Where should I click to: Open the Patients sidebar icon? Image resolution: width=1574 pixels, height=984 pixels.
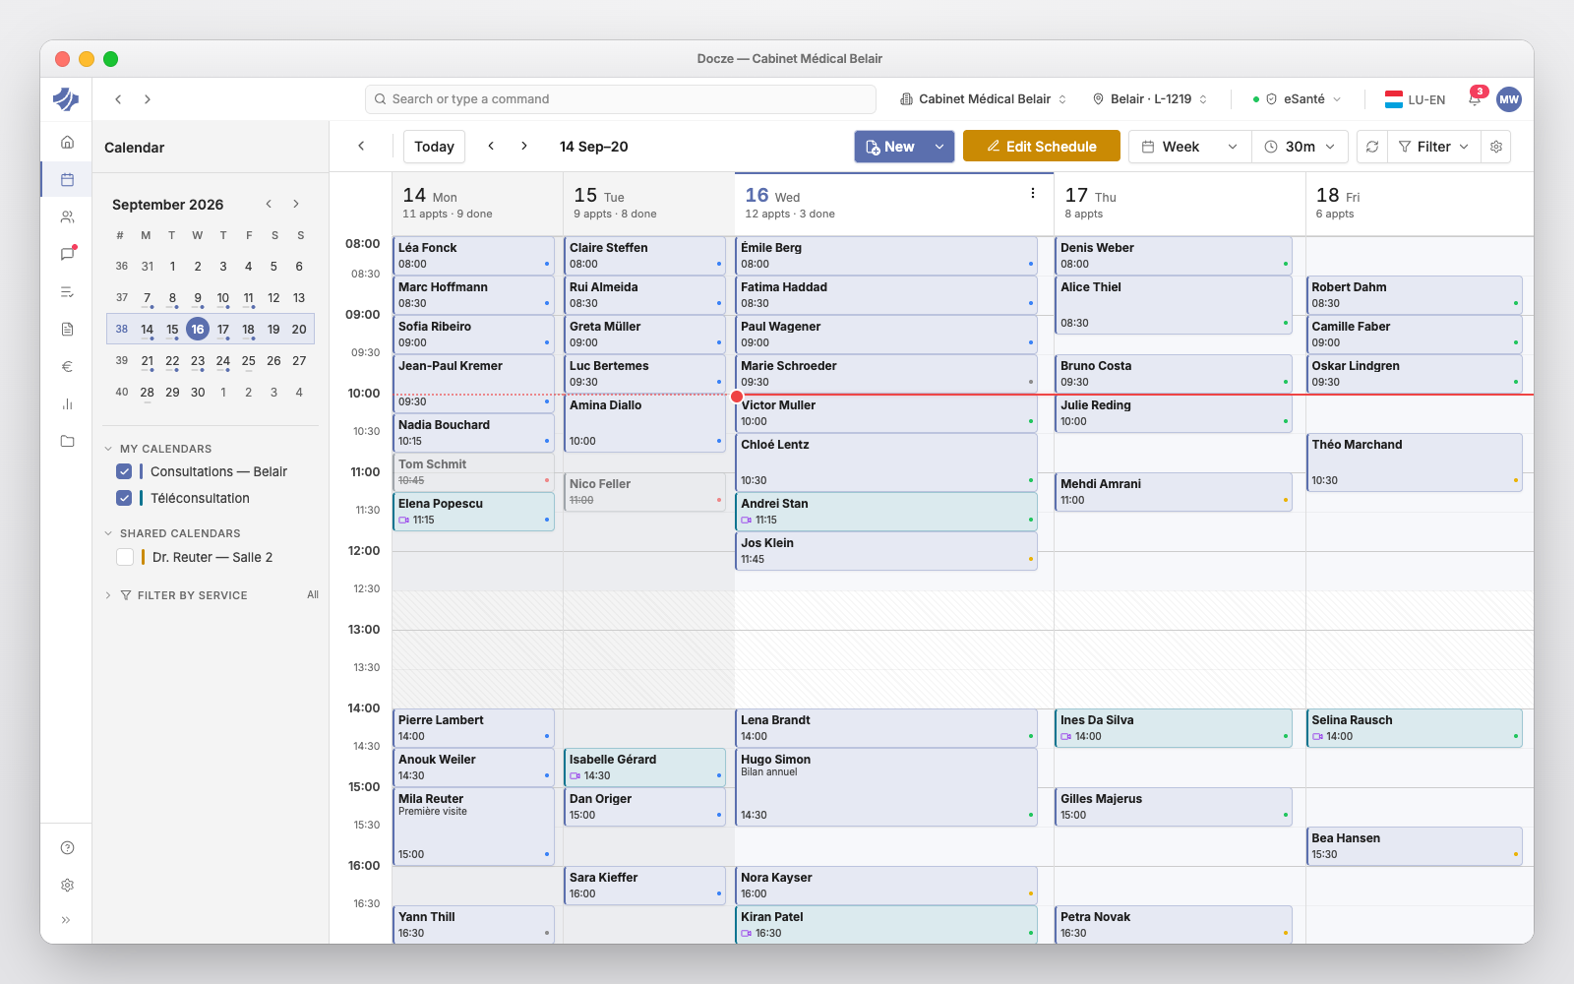[67, 216]
